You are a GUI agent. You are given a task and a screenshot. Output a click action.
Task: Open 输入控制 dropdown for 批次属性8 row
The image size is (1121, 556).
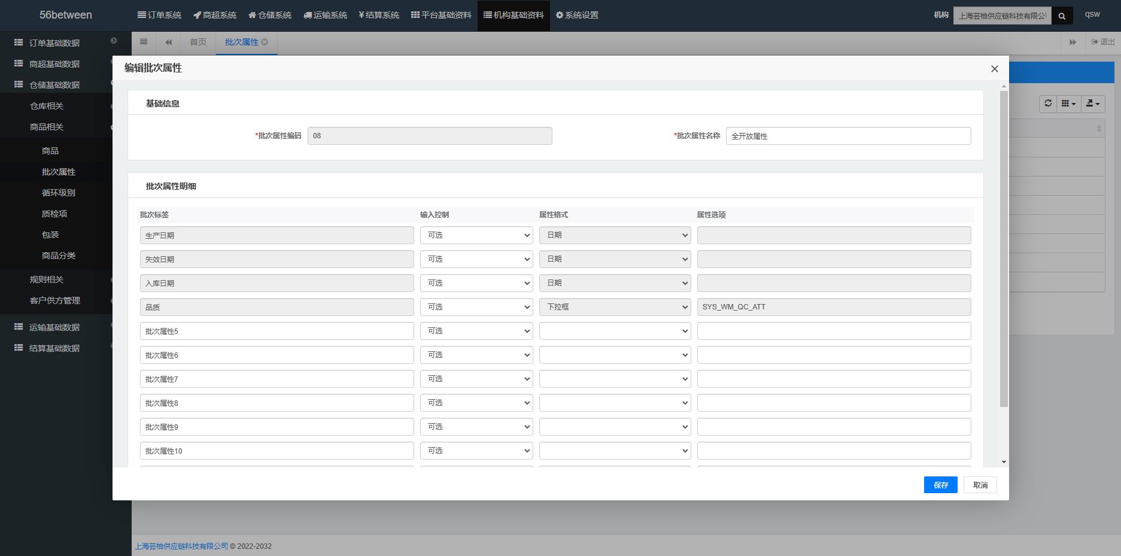pyautogui.click(x=476, y=403)
